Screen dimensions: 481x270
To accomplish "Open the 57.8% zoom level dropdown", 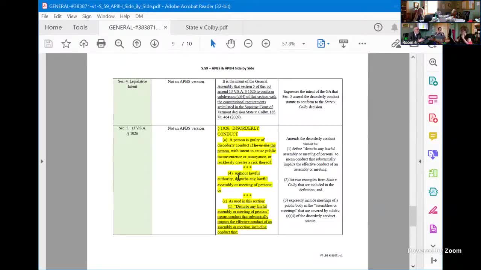I will pyautogui.click(x=303, y=44).
